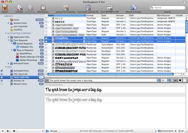The width and height of the screenshot is (188, 133).
Task: Expand Application Sets tree item
Action: tap(9, 37)
